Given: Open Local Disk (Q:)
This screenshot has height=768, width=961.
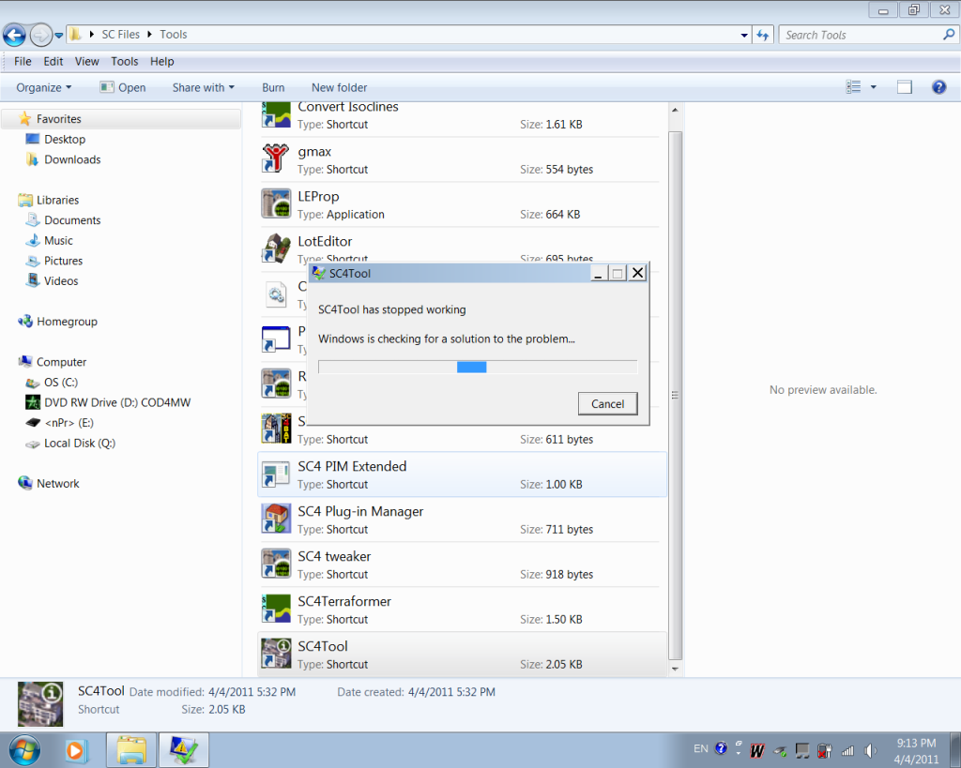Looking at the screenshot, I should coord(79,443).
